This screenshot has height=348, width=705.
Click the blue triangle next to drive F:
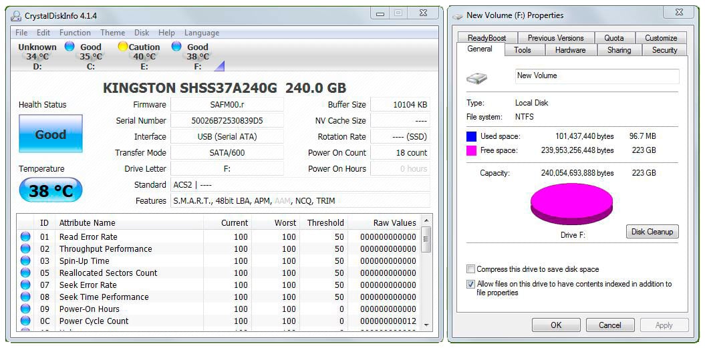coord(219,67)
